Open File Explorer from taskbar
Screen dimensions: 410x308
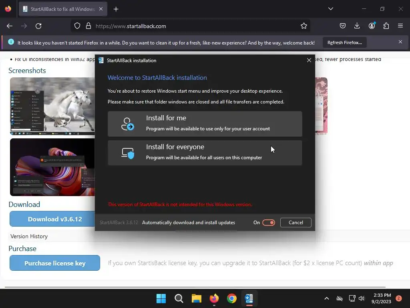(196, 298)
